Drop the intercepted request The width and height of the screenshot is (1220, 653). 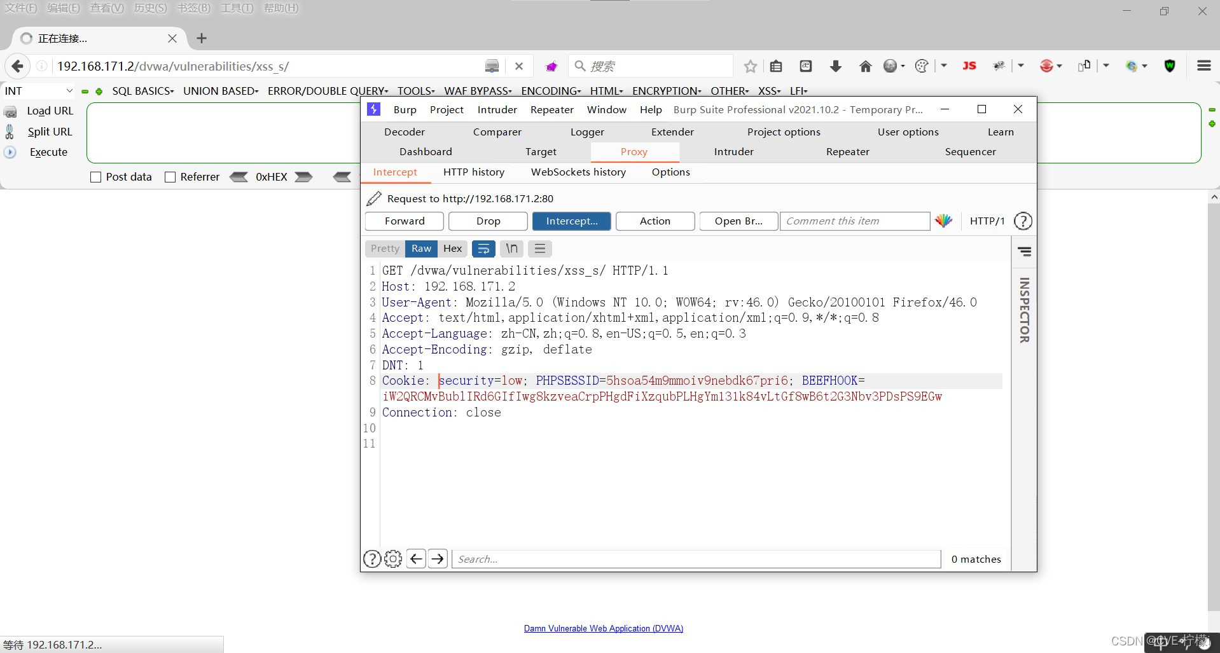tap(488, 221)
